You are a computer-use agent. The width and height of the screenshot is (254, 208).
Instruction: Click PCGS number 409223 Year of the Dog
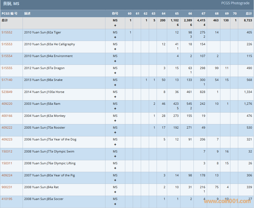[x=7, y=139]
